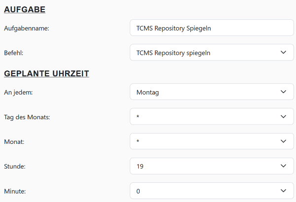Screen dimensions: 296x202
Task: Click the 'Stunde:' label text
Action: coord(15,166)
